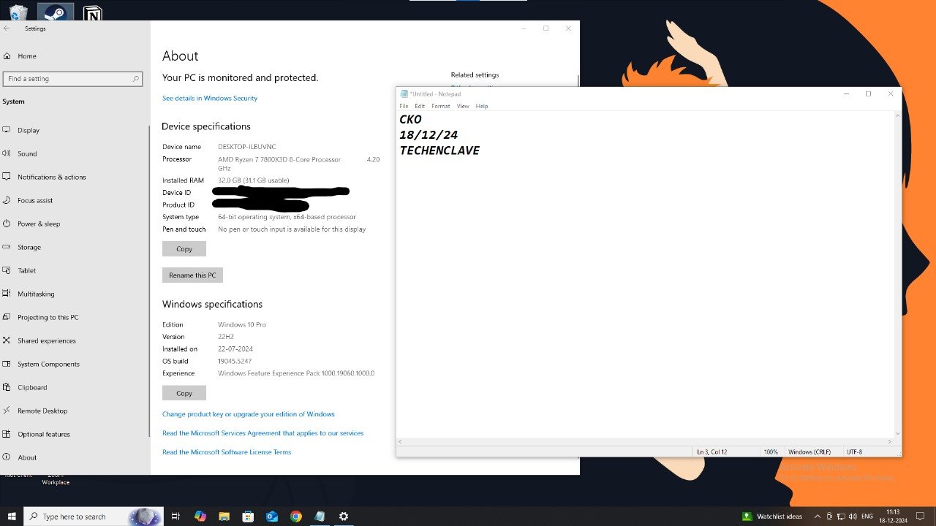Go to Settings Home
The width and height of the screenshot is (936, 526).
pyautogui.click(x=26, y=56)
